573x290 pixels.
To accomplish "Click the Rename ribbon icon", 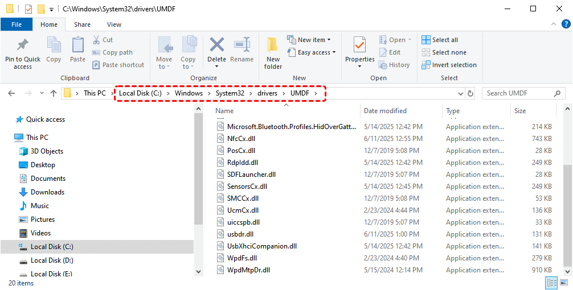I will pos(242,45).
